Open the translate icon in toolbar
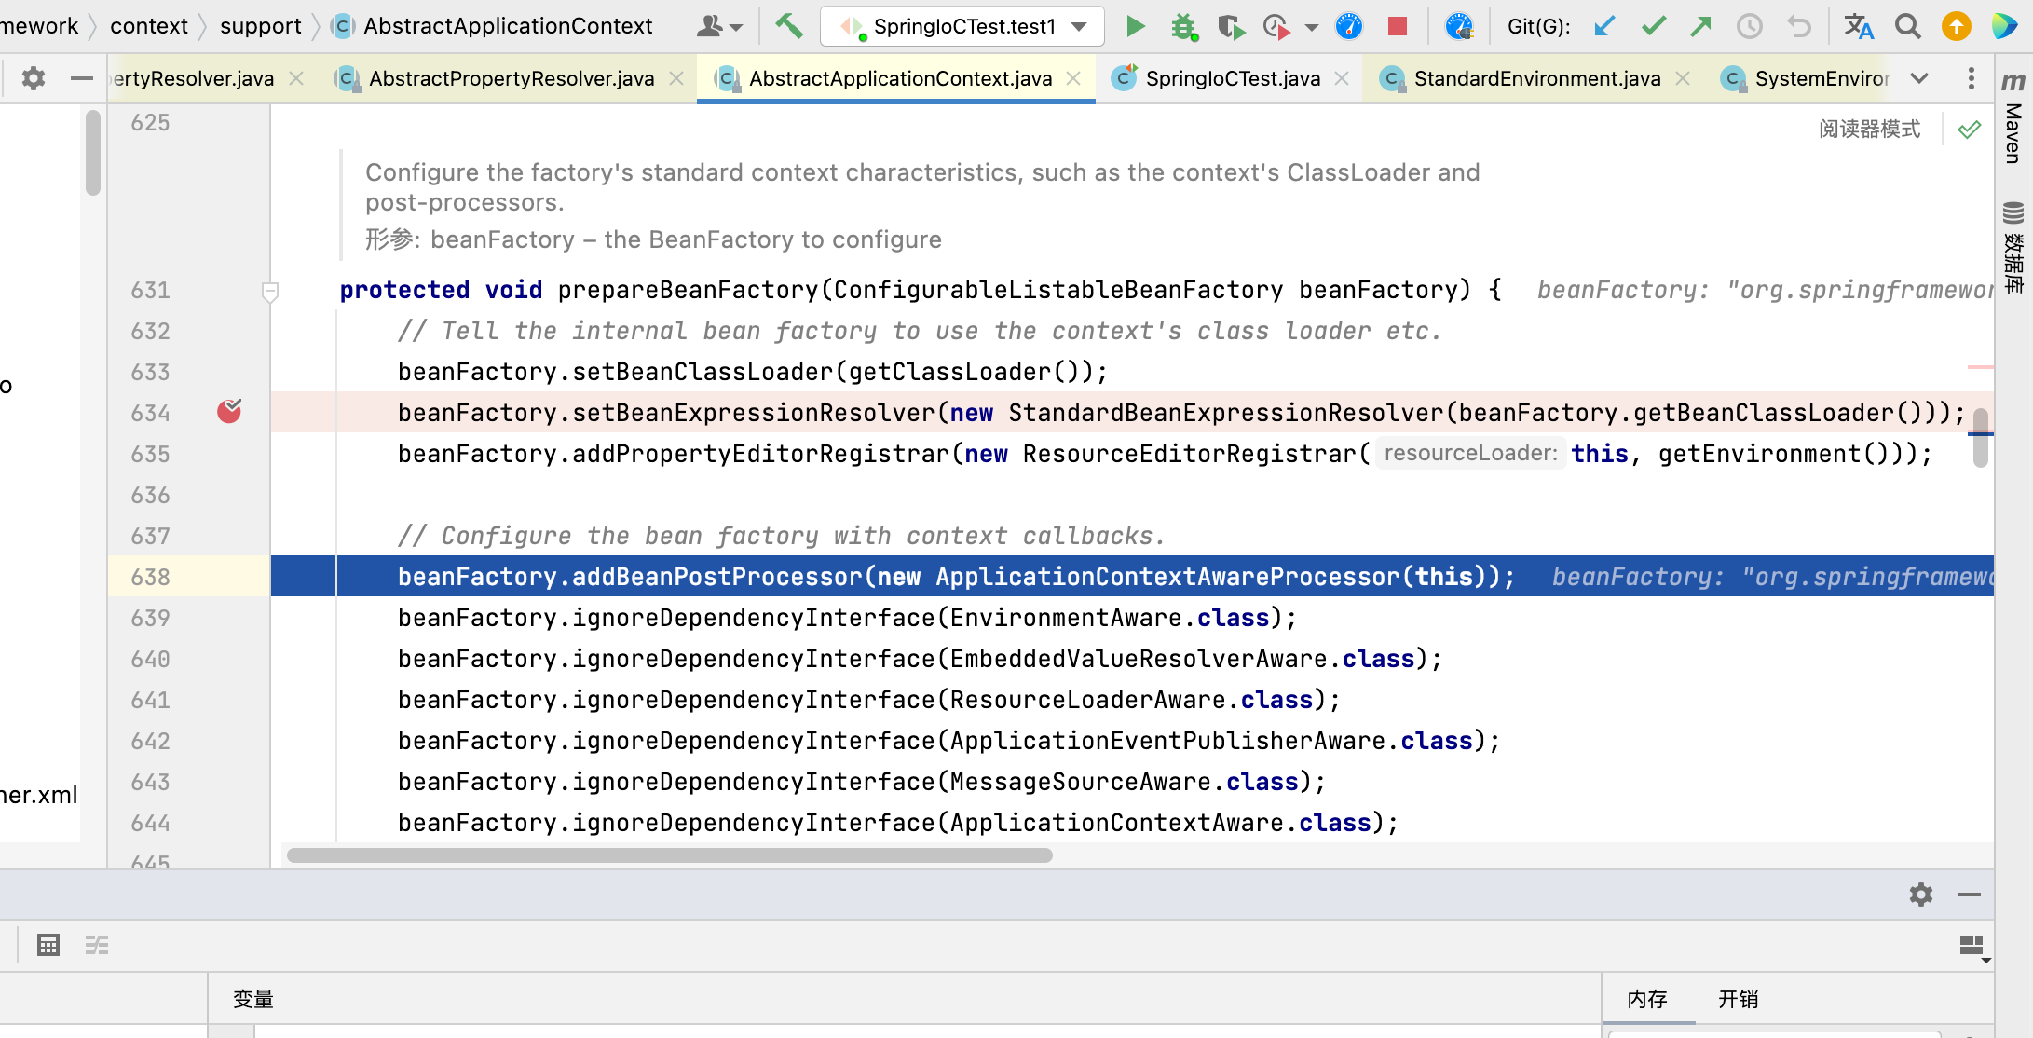 coord(1859,26)
